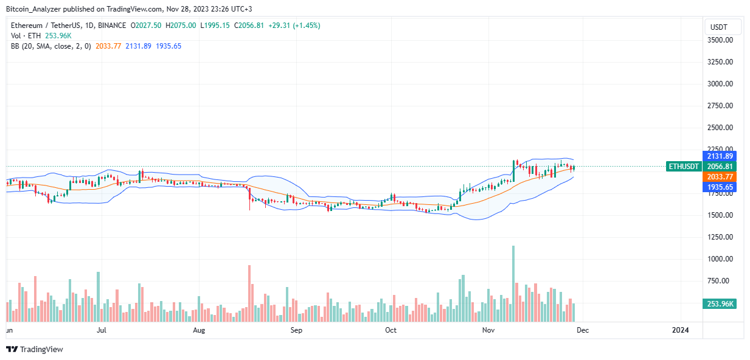Open the USDT currency selector
Screen dimensions: 750x360
coord(723,27)
